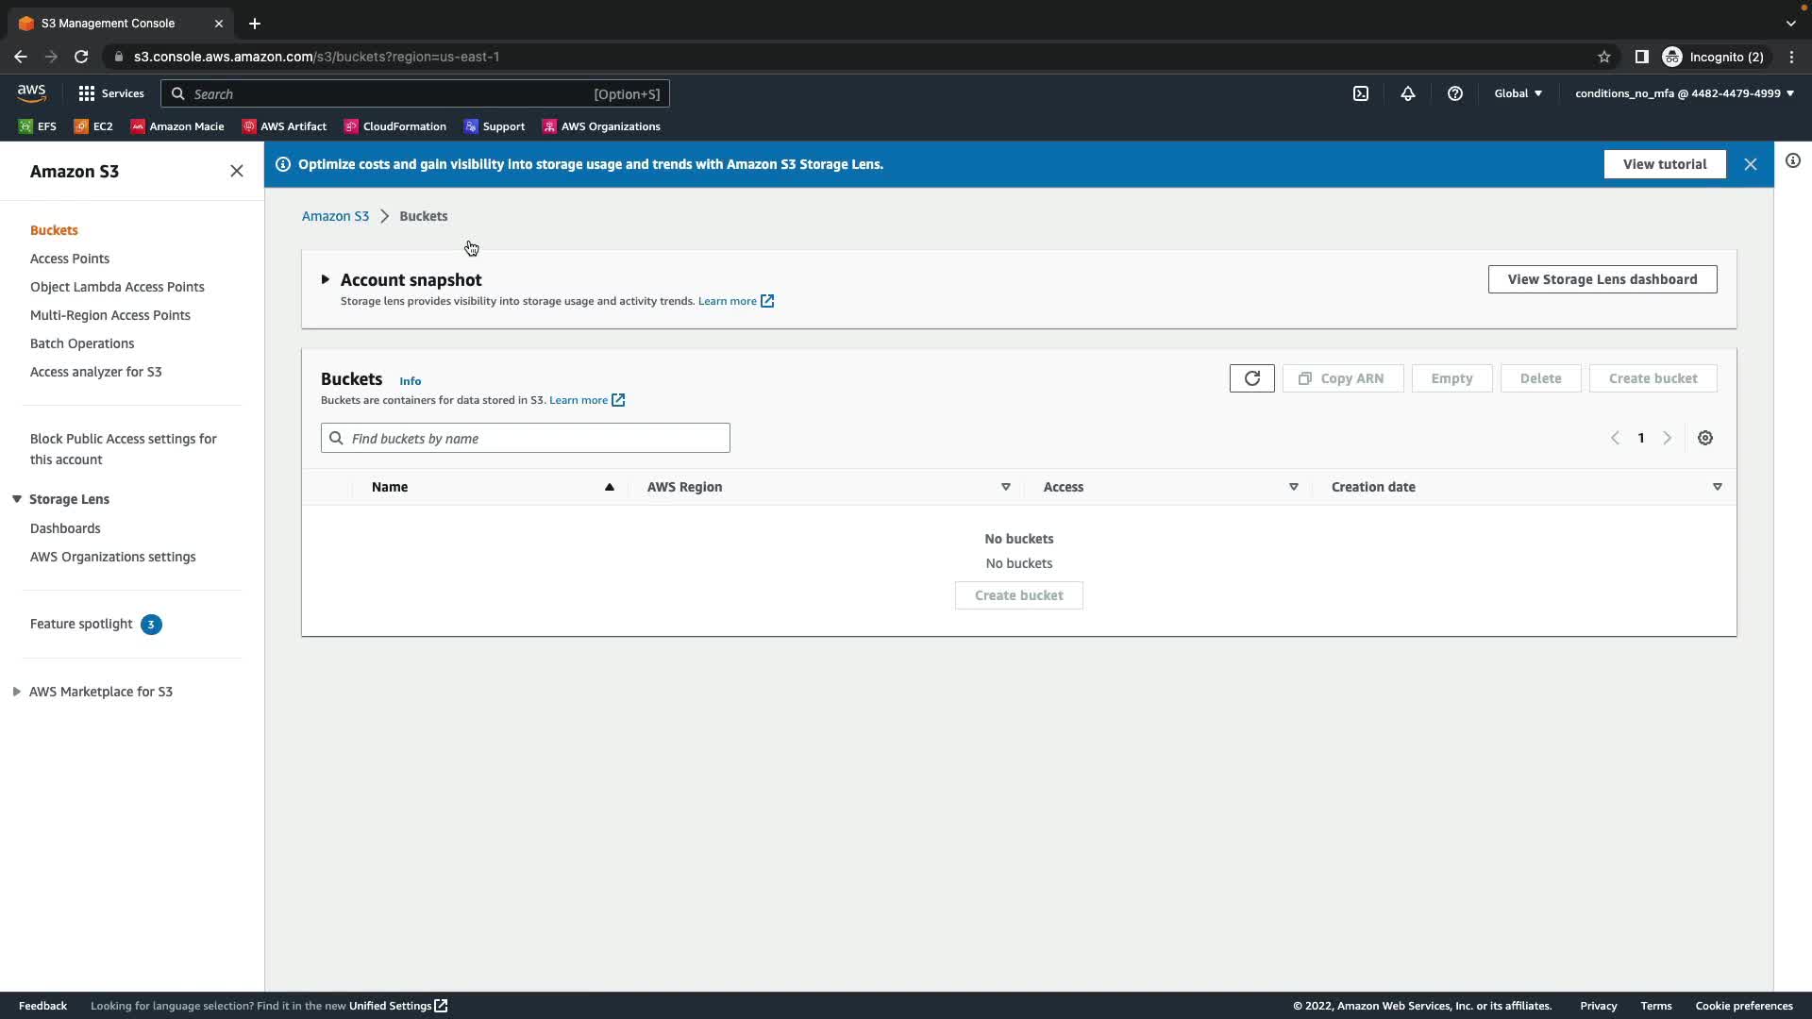The image size is (1812, 1019).
Task: Open Access Points in the sidebar
Action: click(x=70, y=259)
